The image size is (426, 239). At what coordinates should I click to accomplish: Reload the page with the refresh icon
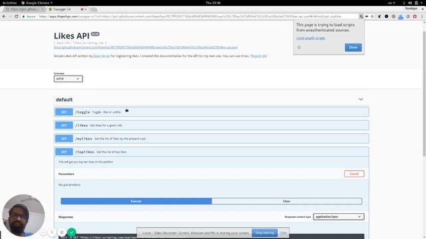pos(16,17)
